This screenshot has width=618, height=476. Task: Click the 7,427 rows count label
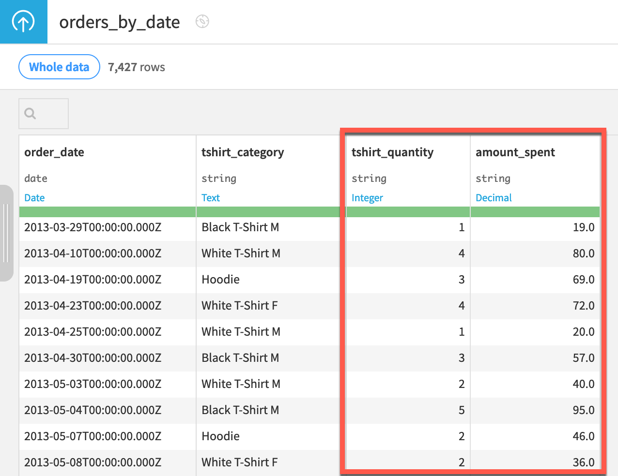[x=137, y=67]
